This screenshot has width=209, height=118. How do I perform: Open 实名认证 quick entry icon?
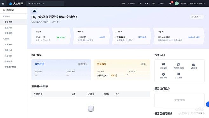click(x=179, y=74)
